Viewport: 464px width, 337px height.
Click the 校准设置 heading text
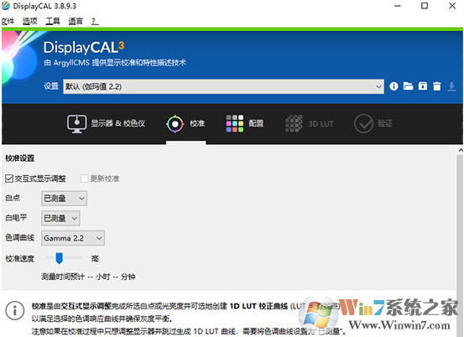20,158
